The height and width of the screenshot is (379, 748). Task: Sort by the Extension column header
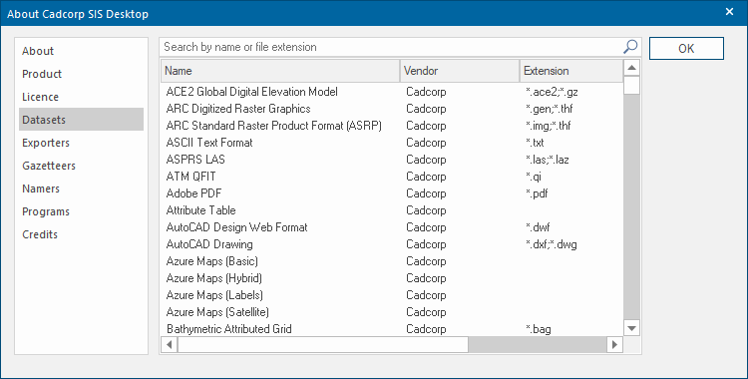pyautogui.click(x=571, y=71)
